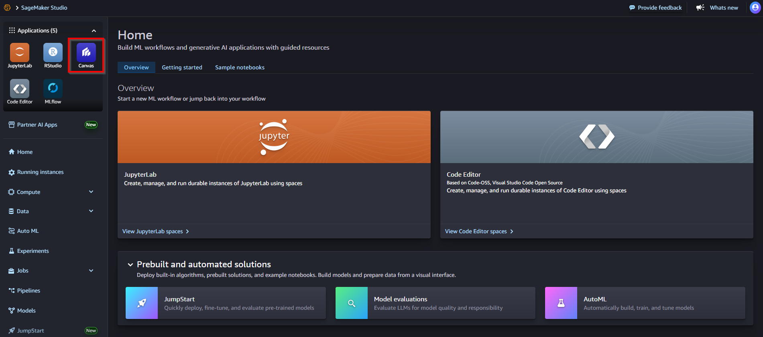Open the JupyterLab application icon
Viewport: 763px width, 337px height.
click(x=20, y=52)
